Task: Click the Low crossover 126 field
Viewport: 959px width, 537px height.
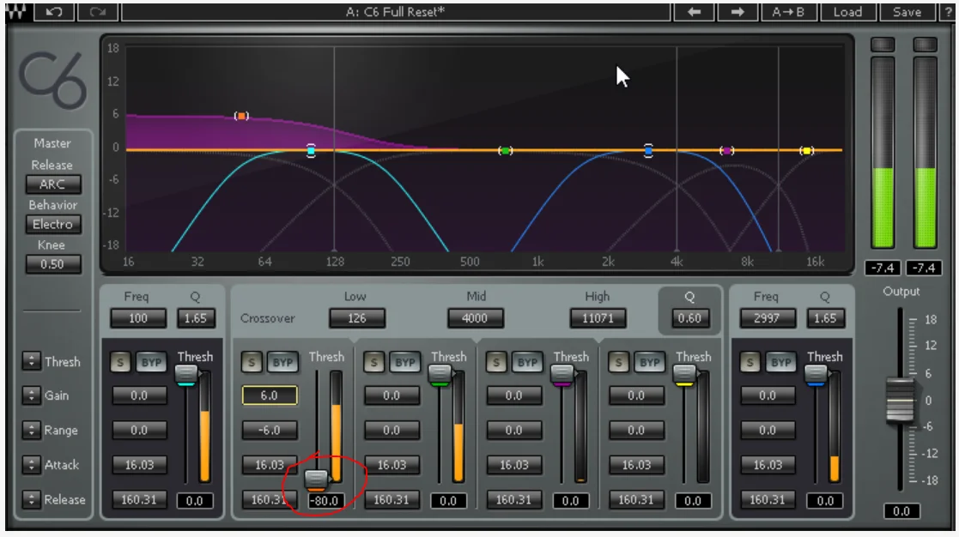Action: pos(356,317)
